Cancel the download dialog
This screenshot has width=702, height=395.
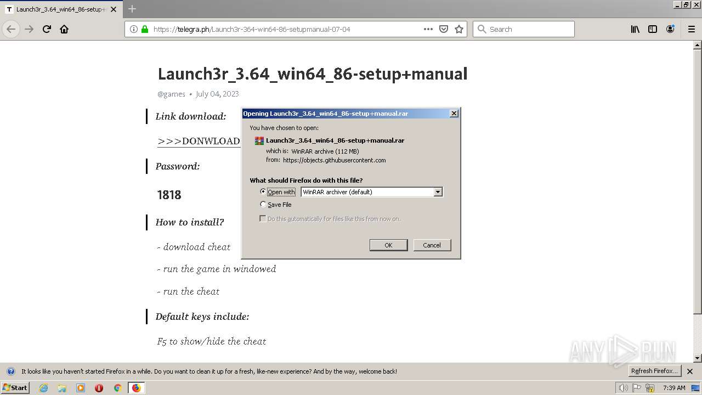(x=432, y=245)
